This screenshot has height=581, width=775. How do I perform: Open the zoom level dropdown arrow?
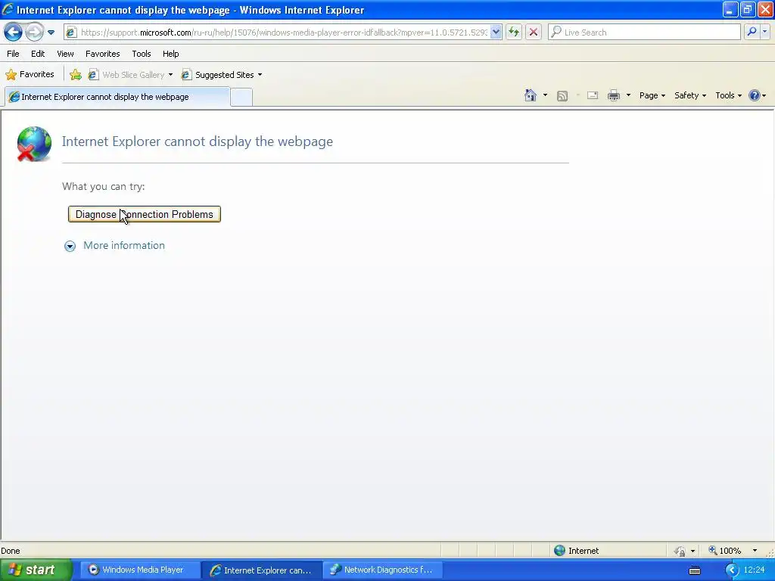pyautogui.click(x=755, y=551)
